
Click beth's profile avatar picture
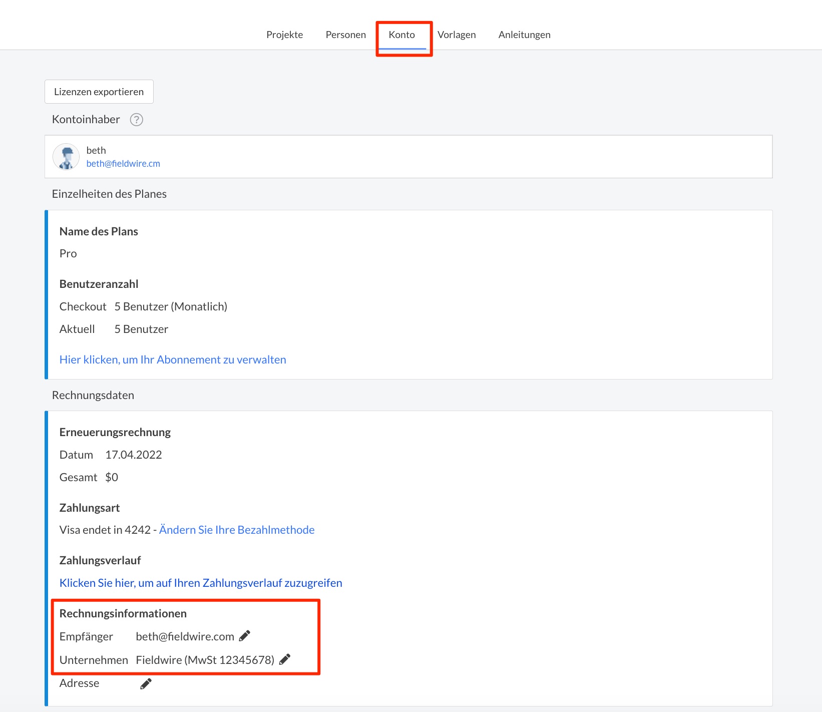point(66,157)
